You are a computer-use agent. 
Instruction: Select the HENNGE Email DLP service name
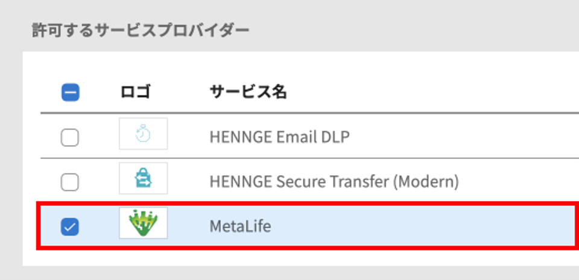pyautogui.click(x=279, y=137)
